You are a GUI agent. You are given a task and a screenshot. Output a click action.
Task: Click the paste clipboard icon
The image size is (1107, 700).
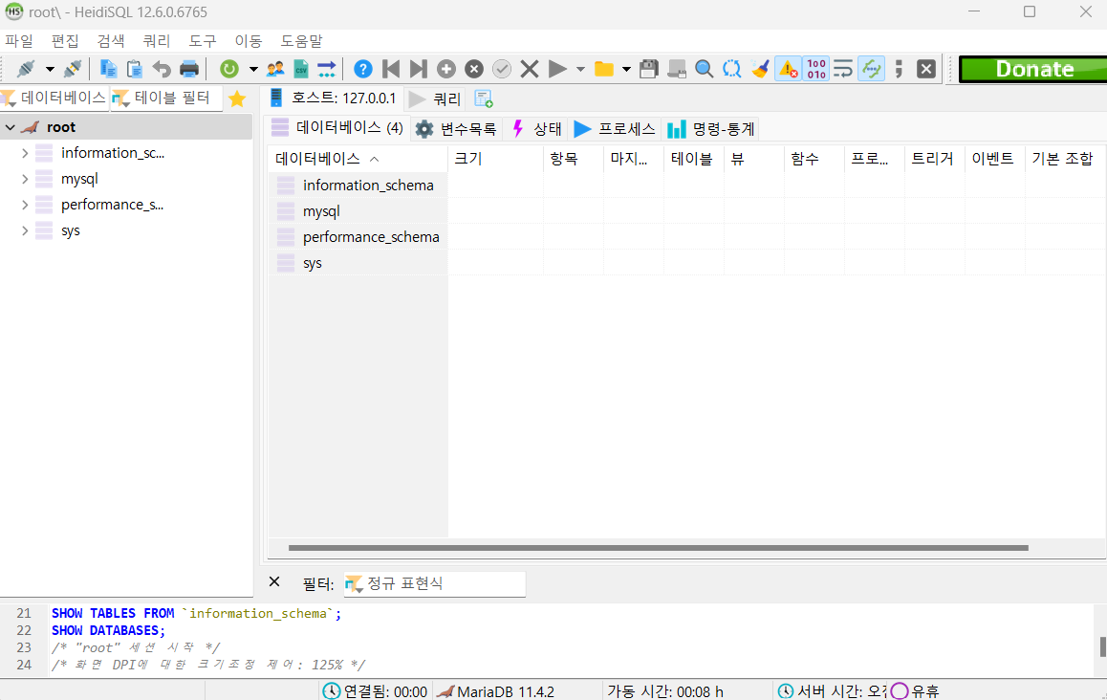[x=135, y=69]
